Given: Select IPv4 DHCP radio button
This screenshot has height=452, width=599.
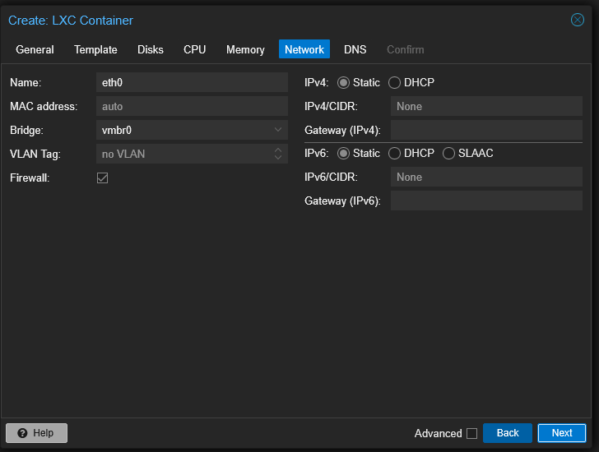Looking at the screenshot, I should 394,83.
